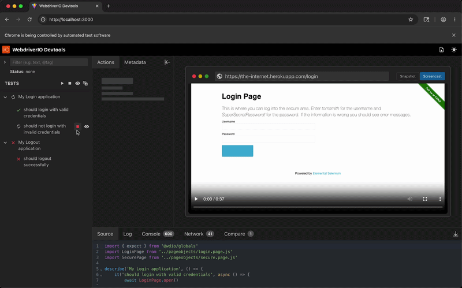Enter fullscreen on the screencast video
Screen dimensions: 462x288
tap(425, 199)
